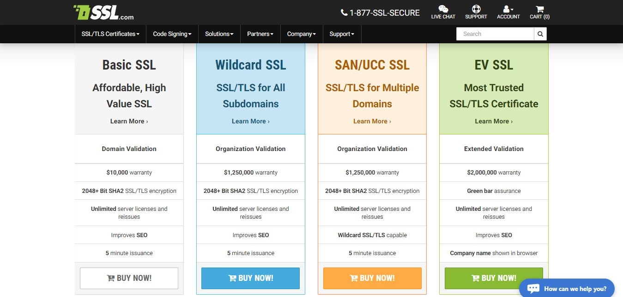Expand the SSL/TLS Certificates menu
Image resolution: width=623 pixels, height=297 pixels.
pos(110,34)
